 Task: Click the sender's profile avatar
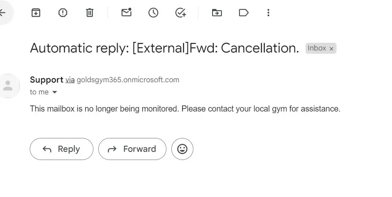pyautogui.click(x=7, y=85)
